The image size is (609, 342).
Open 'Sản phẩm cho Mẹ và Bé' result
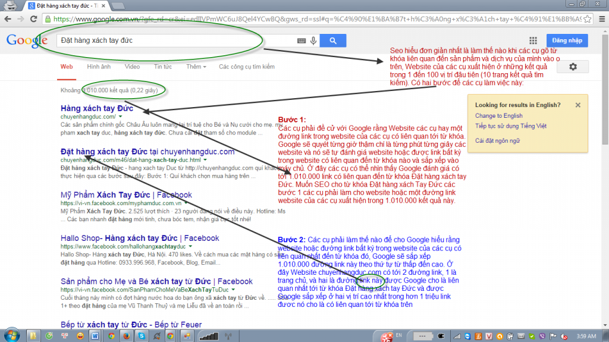tap(156, 281)
